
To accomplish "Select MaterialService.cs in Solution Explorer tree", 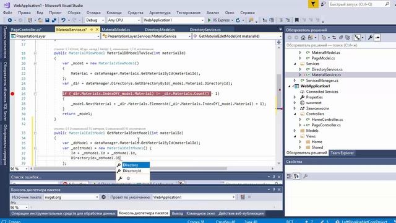I will pyautogui.click(x=326, y=75).
